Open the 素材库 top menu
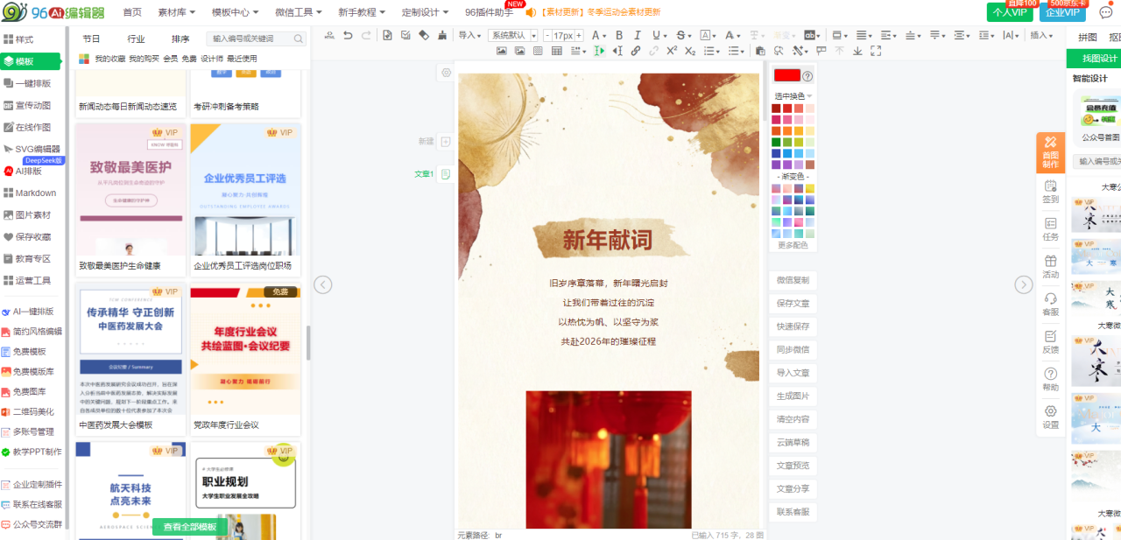 pyautogui.click(x=176, y=12)
